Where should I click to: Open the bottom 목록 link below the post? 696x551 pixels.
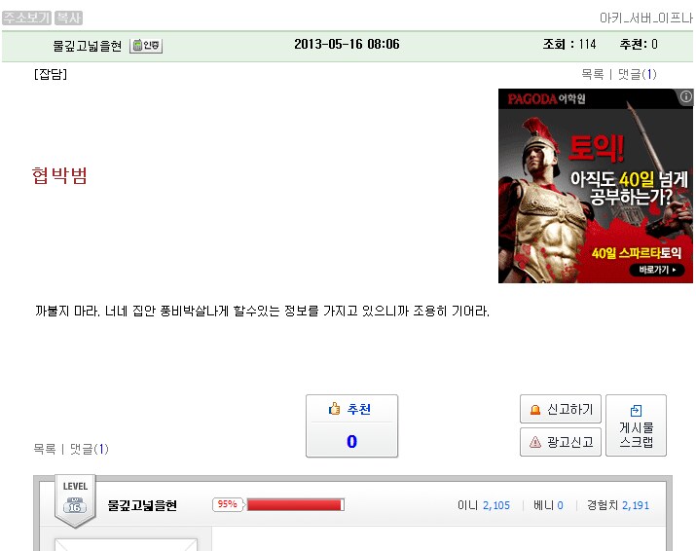coord(45,449)
